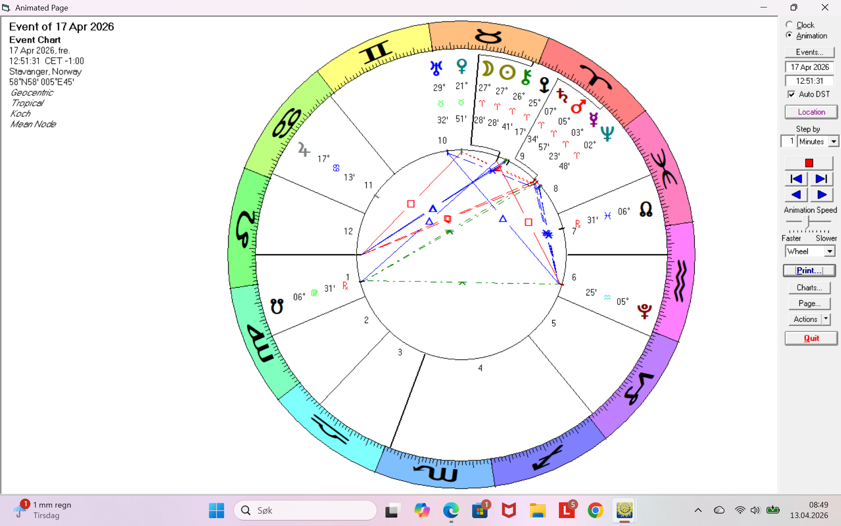Jump to first step with skip-back icon

[796, 179]
